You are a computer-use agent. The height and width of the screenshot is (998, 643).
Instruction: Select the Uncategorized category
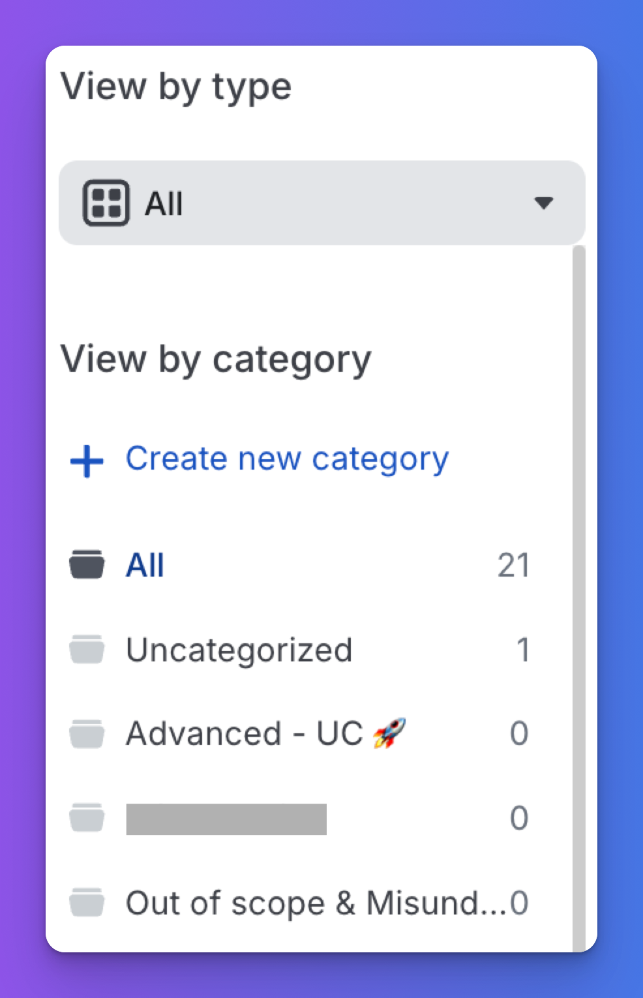click(x=239, y=650)
